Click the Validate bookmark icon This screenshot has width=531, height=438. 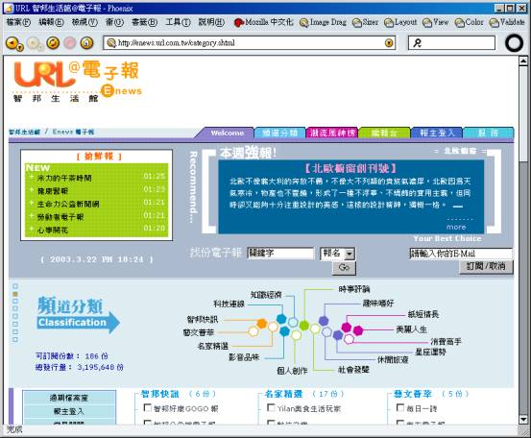[495, 23]
